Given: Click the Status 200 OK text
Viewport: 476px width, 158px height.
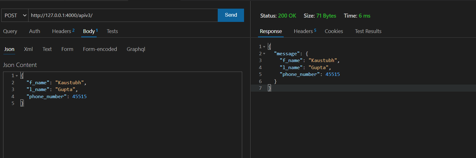Looking at the screenshot, I should [278, 16].
